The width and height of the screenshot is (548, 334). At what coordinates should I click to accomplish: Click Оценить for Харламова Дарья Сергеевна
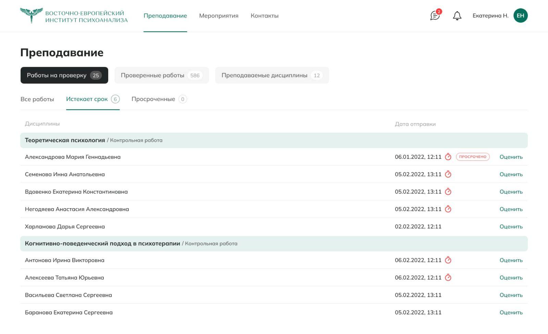pos(511,227)
